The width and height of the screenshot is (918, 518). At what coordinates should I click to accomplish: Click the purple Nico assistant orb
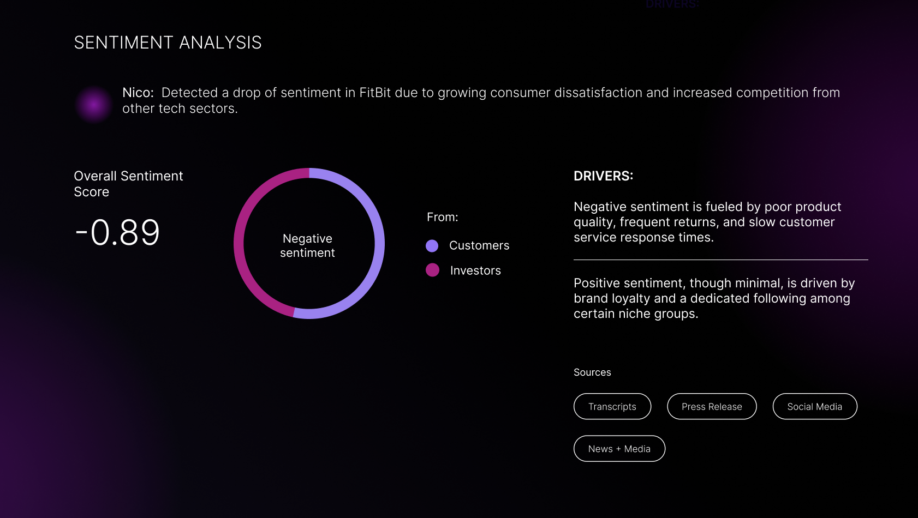point(94,104)
